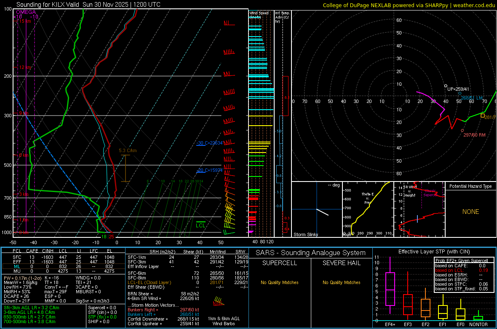This screenshot has height=329, width=497.
Task: Click the SUPERCELL analogue column header
Action: [280, 263]
